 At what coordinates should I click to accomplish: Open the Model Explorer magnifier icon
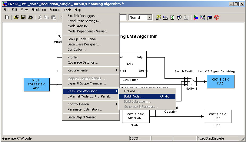tap(203, 17)
